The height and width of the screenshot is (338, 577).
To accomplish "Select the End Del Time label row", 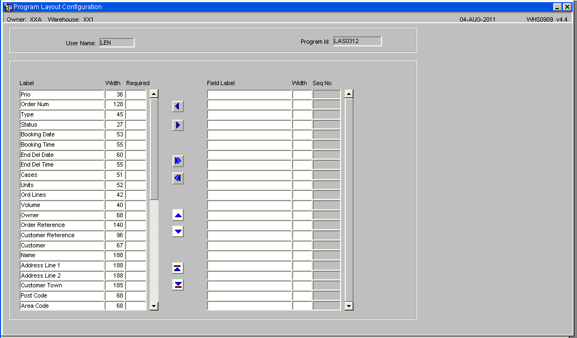I will (x=62, y=164).
